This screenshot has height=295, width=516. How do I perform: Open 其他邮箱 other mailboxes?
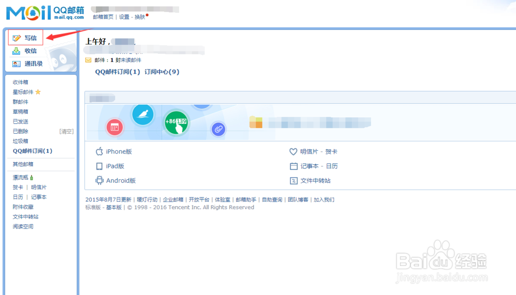point(23,164)
